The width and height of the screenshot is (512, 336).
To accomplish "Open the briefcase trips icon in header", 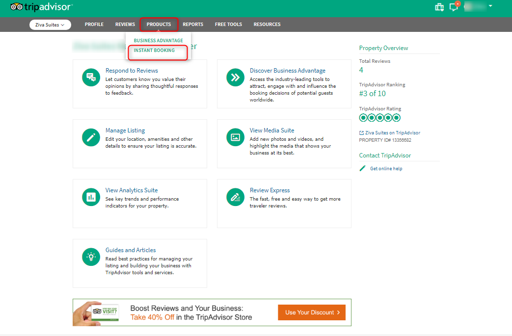I will tap(439, 7).
